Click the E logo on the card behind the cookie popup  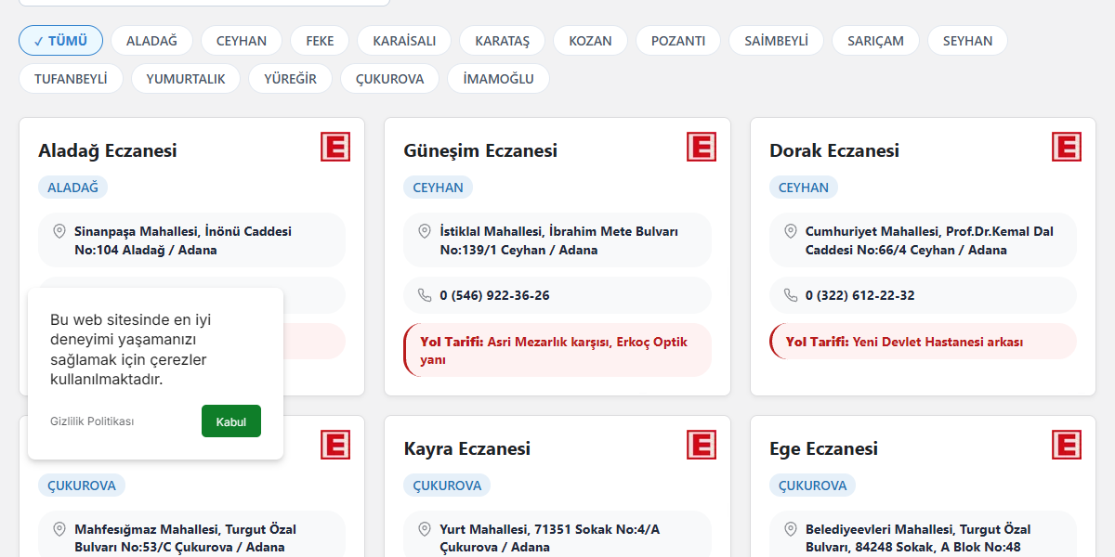click(x=335, y=445)
